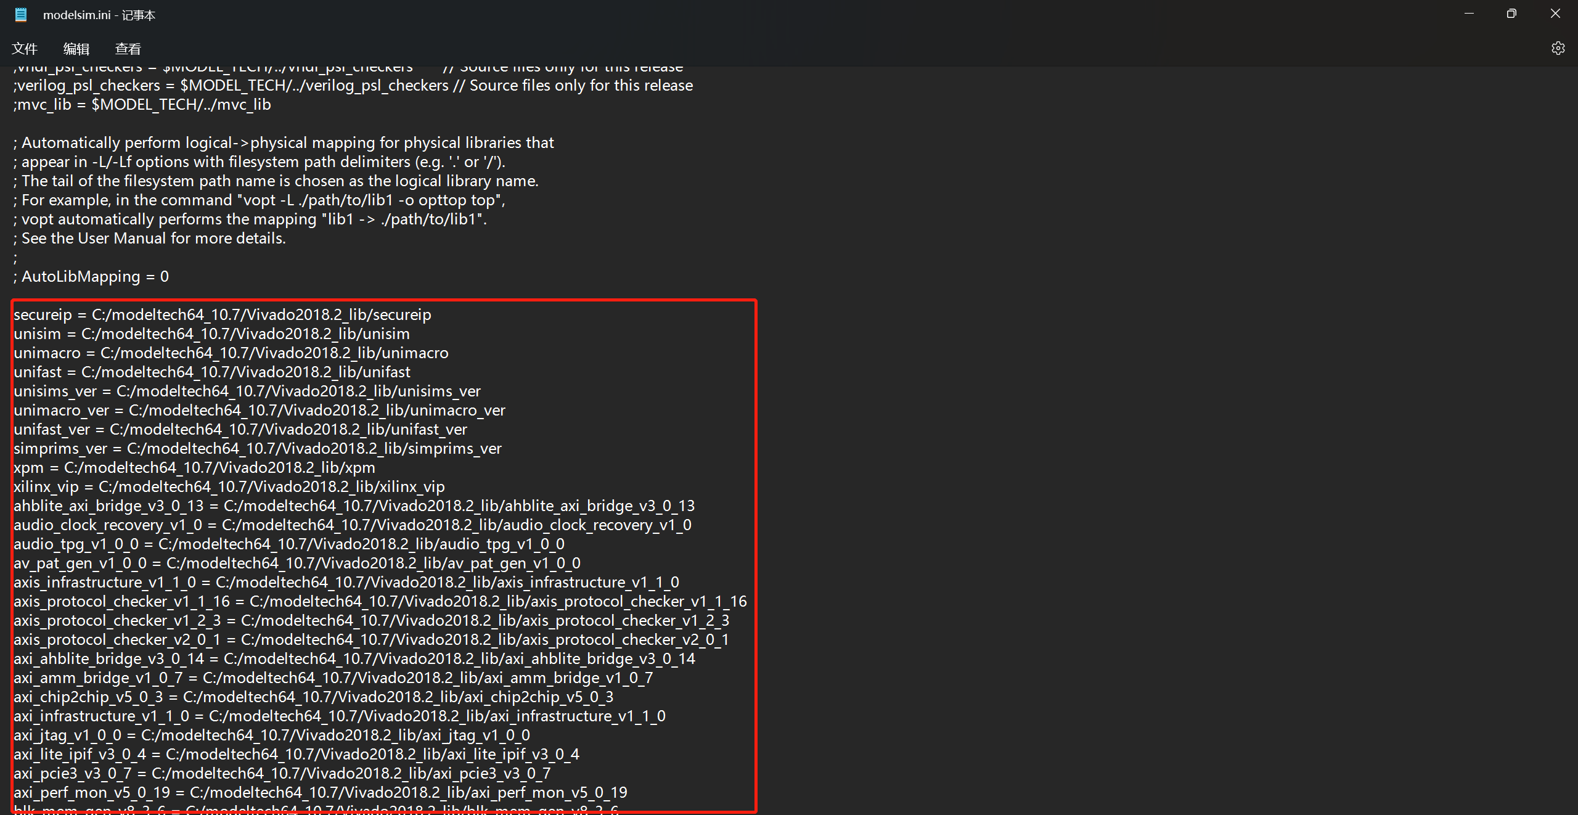Place cursor on the secureip line
Screen dimensions: 1578x815
[x=222, y=315]
